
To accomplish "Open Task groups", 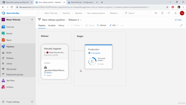I will point(11,69).
